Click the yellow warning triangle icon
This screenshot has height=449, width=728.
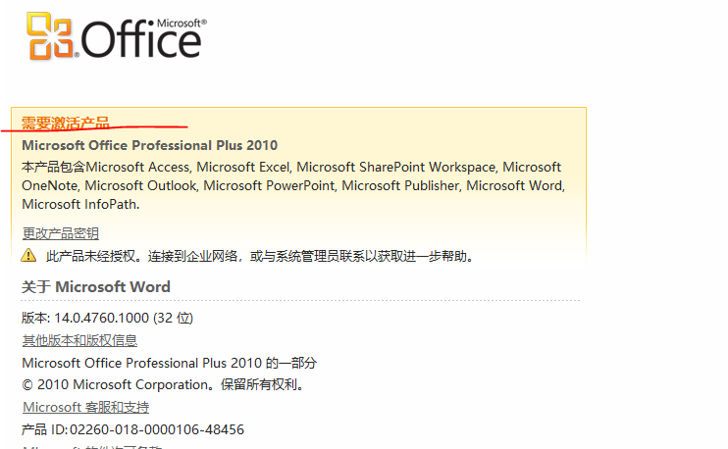[x=29, y=256]
